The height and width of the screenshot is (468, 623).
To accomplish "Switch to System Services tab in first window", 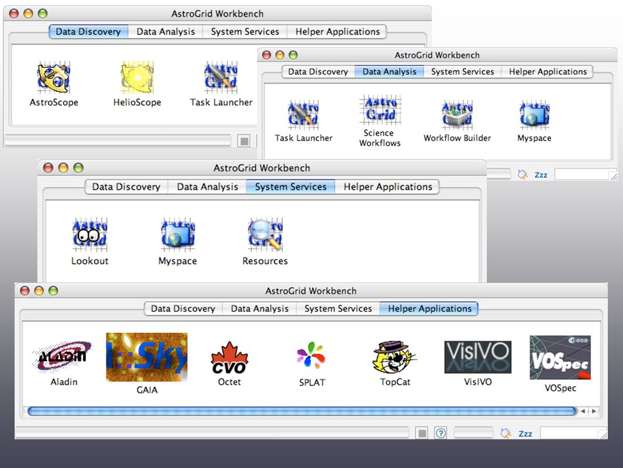I will 245,32.
